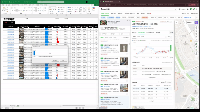200x112 pixels.
Task: Open the 데이터 ribbon tab in Excel
Action: pyautogui.click(x=26, y=5)
